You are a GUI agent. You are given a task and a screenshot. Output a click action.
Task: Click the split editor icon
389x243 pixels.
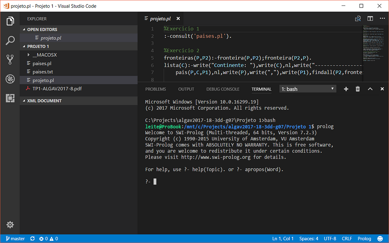pos(370,19)
